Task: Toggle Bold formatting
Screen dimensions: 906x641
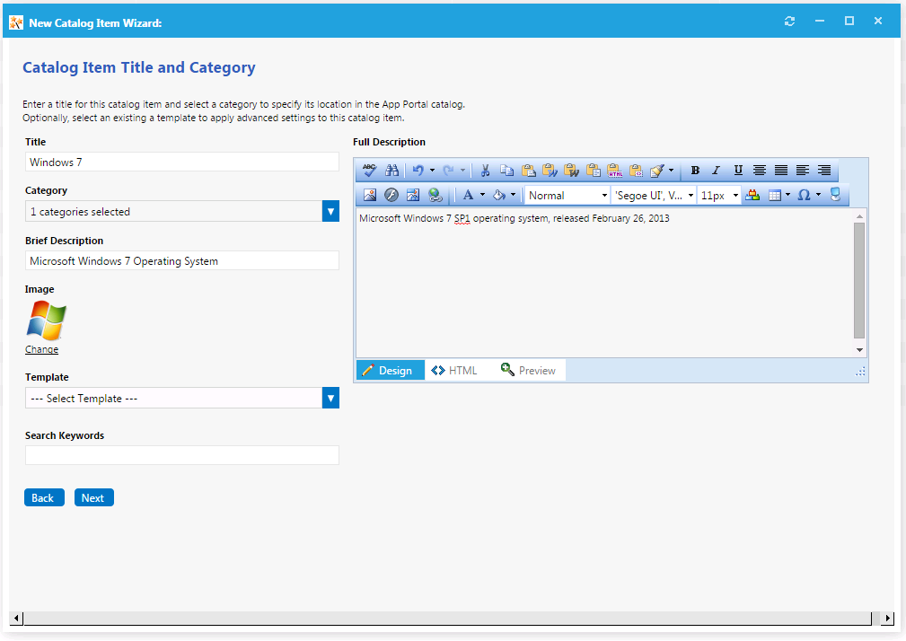Action: pos(695,171)
